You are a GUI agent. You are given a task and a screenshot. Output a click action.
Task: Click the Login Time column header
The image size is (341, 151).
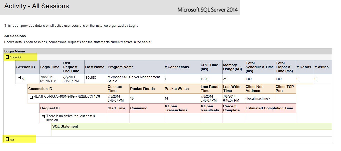[51, 67]
